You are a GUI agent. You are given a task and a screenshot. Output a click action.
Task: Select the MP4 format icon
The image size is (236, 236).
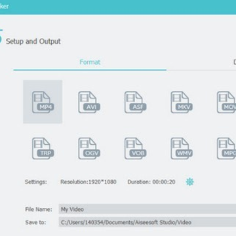(x=43, y=102)
